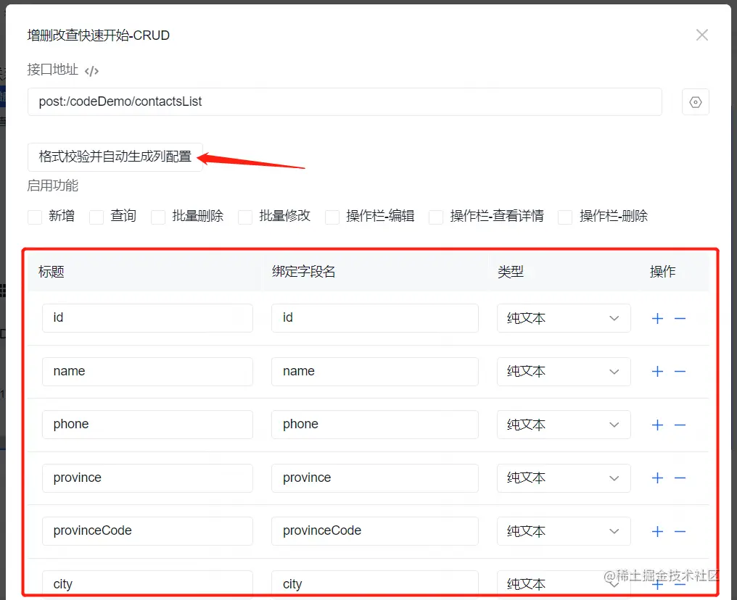Expand the 纯文本 dropdown on the name row
Image resolution: width=737 pixels, height=600 pixels.
click(564, 371)
